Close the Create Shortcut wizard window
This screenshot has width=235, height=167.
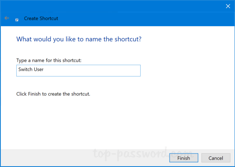pyautogui.click(x=228, y=6)
